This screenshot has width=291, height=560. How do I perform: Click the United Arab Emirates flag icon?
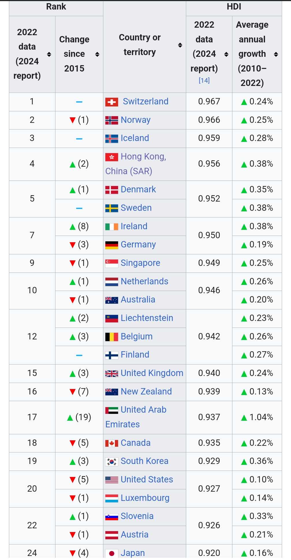click(112, 410)
